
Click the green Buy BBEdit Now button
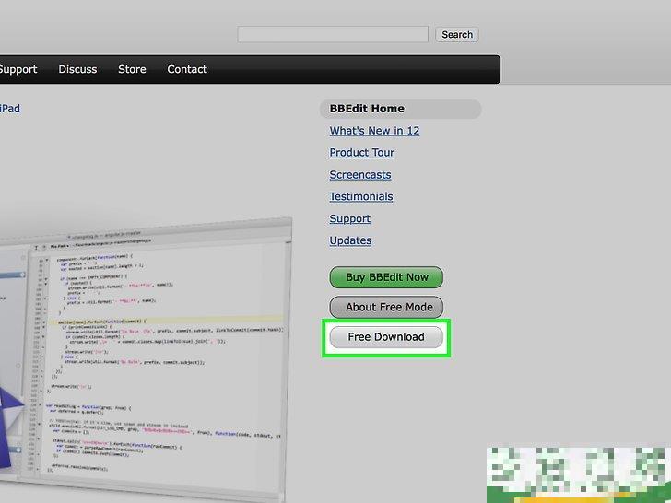point(386,277)
